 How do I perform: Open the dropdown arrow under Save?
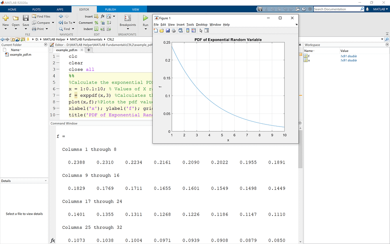pyautogui.click(x=26, y=29)
